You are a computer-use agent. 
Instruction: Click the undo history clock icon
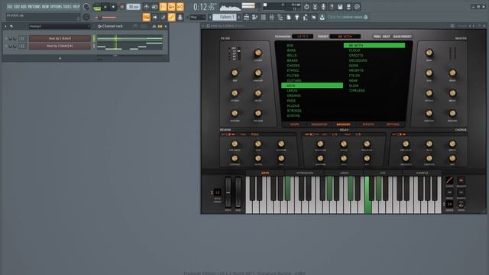306,7
